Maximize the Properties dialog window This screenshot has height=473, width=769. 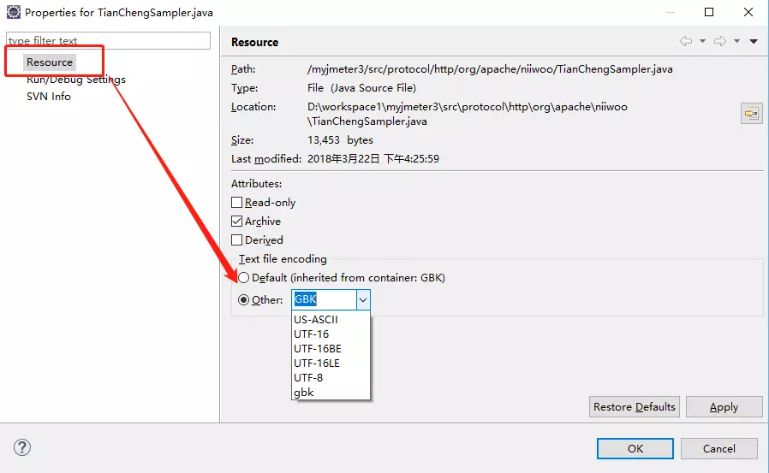coord(709,12)
